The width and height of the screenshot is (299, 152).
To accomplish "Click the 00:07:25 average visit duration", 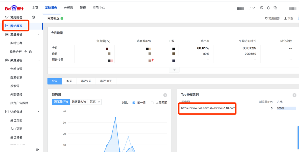I will coord(249,48).
